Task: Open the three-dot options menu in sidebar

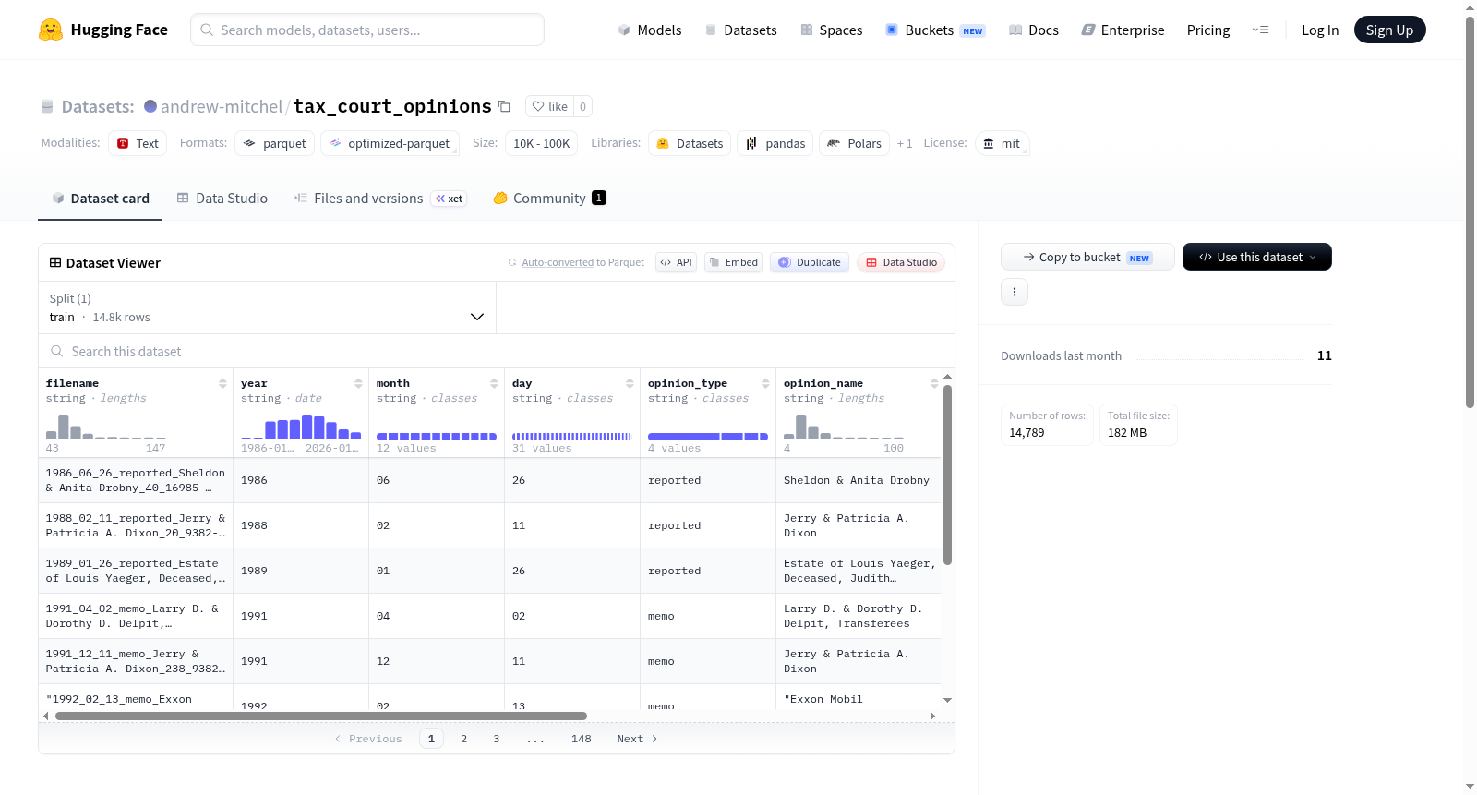Action: coord(1015,292)
